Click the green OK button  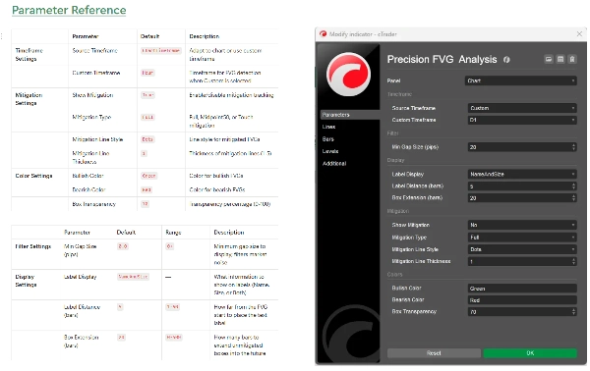(x=530, y=353)
